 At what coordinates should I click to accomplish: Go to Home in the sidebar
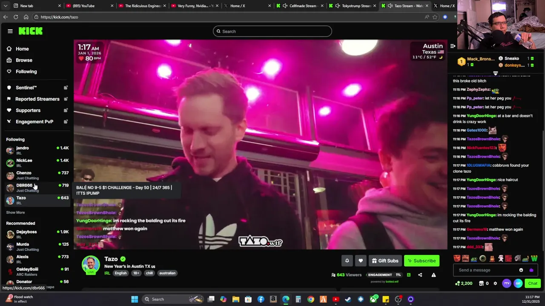coord(22,49)
